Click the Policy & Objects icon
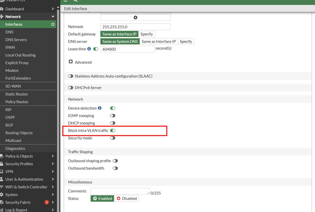Image resolution: width=315 pixels, height=212 pixels. pos(1,156)
